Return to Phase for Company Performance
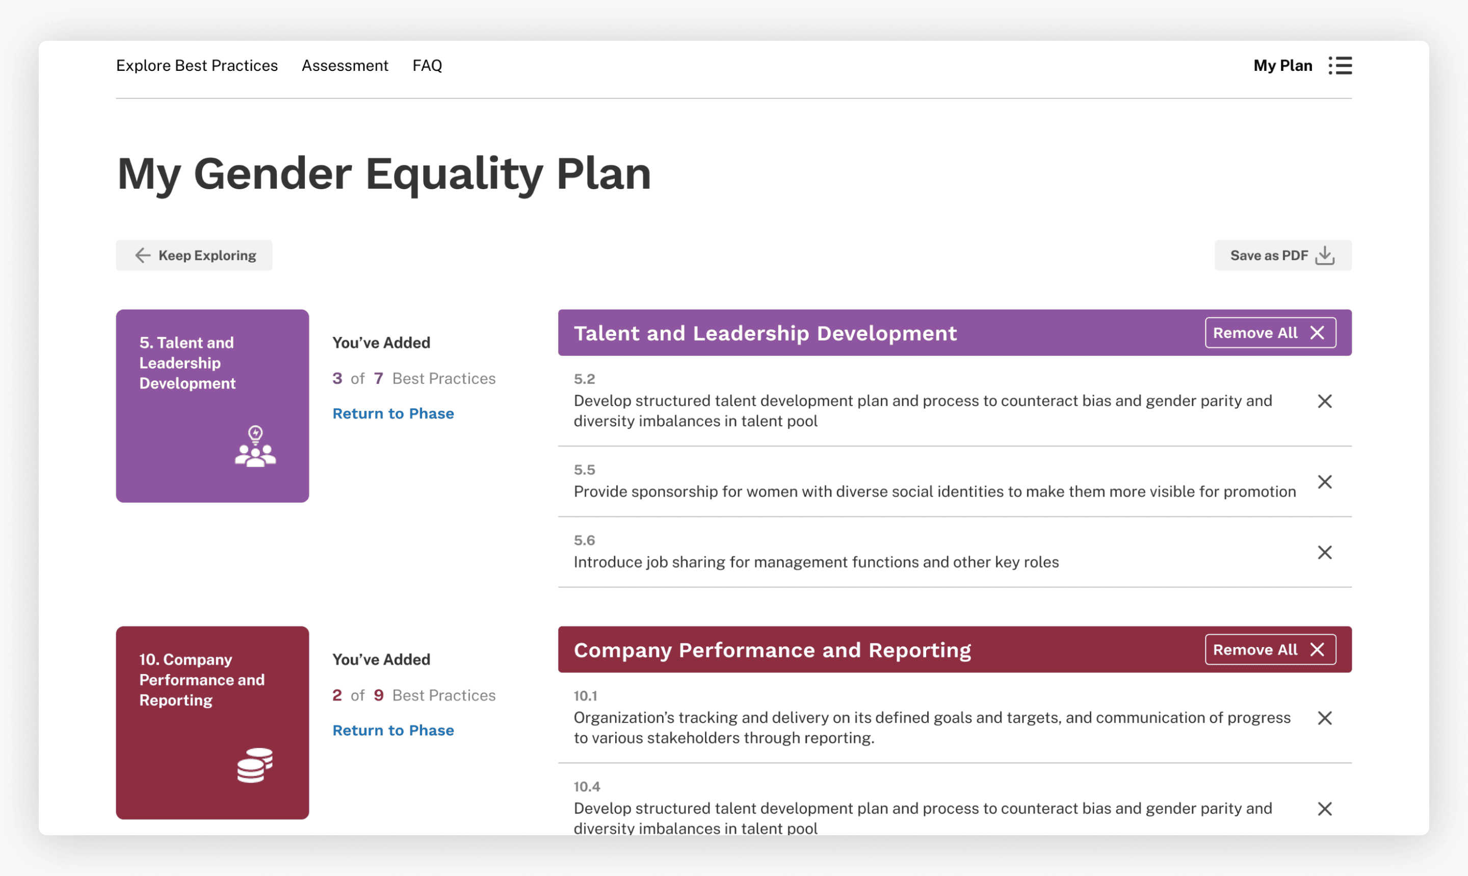This screenshot has height=876, width=1468. tap(393, 731)
